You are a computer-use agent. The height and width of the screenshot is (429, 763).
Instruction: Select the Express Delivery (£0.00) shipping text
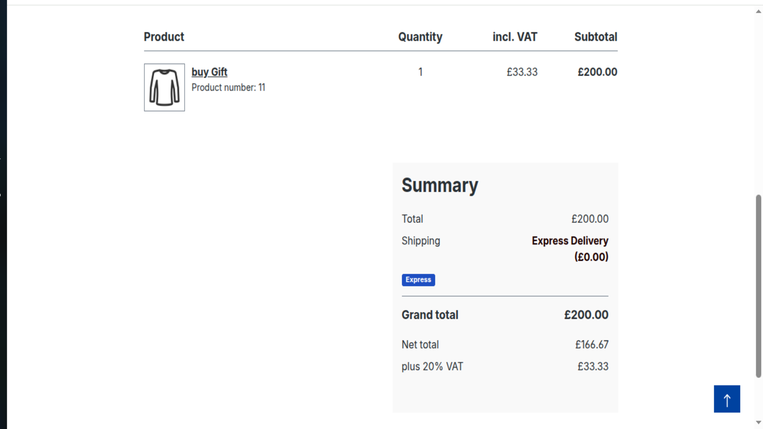(x=570, y=249)
